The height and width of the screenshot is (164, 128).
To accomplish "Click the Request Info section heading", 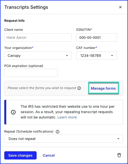I will (14, 21).
